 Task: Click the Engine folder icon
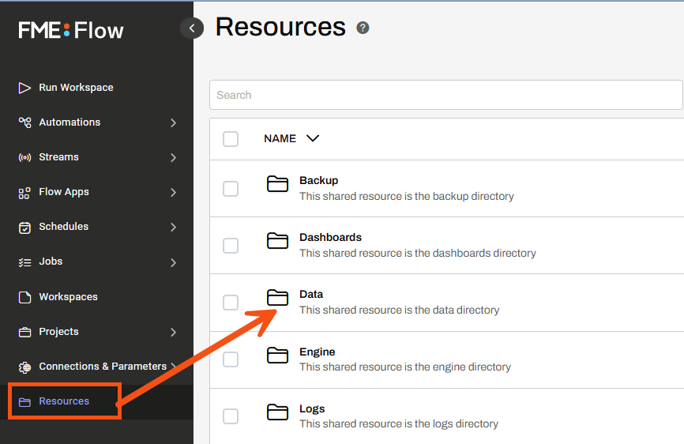coord(277,356)
